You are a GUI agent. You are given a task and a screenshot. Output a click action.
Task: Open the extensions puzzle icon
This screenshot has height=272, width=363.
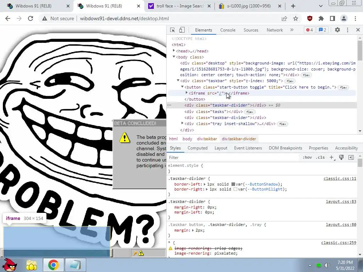tap(321, 18)
